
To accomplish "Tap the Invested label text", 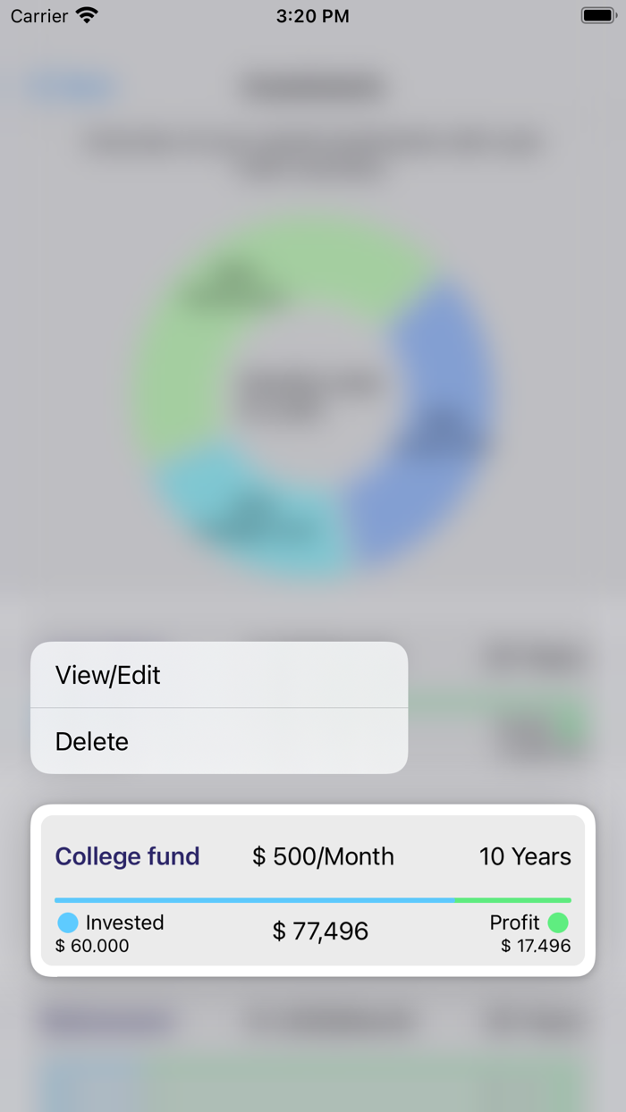I will (124, 922).
